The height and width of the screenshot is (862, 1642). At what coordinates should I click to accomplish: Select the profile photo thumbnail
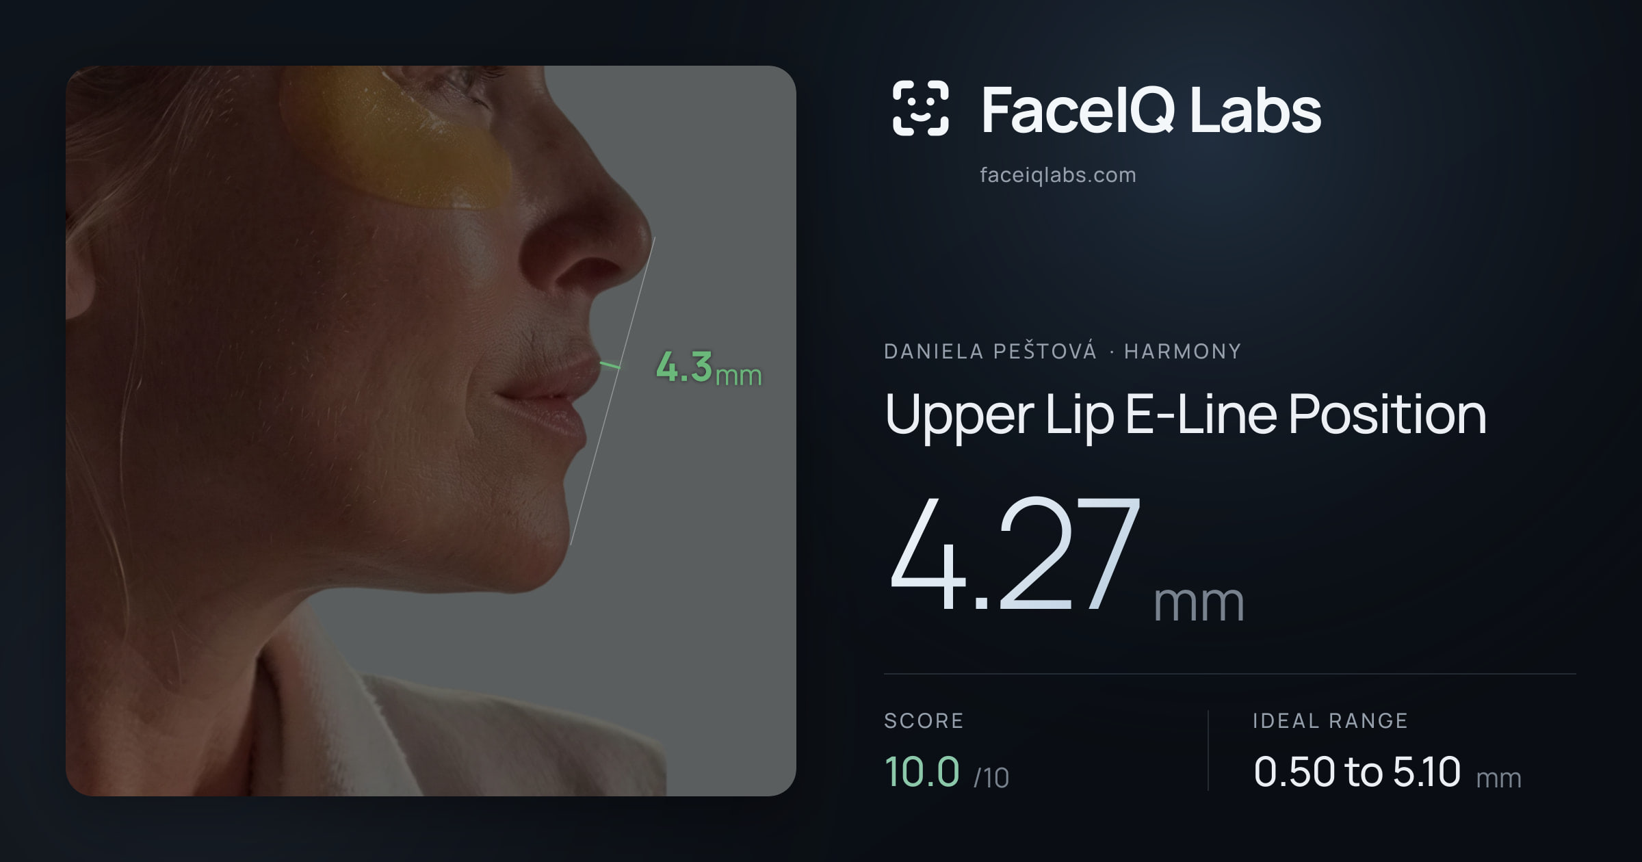[x=431, y=431]
